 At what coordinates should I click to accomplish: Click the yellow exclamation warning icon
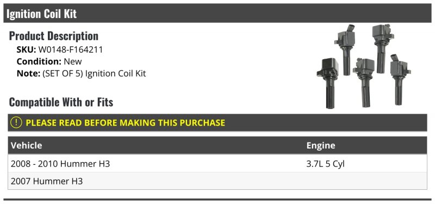tap(16, 122)
